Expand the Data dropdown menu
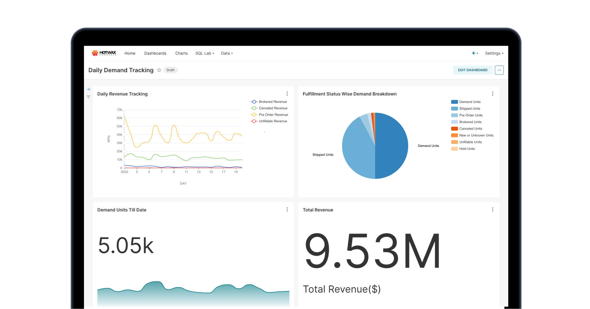Image resolution: width=590 pixels, height=309 pixels. pyautogui.click(x=227, y=53)
